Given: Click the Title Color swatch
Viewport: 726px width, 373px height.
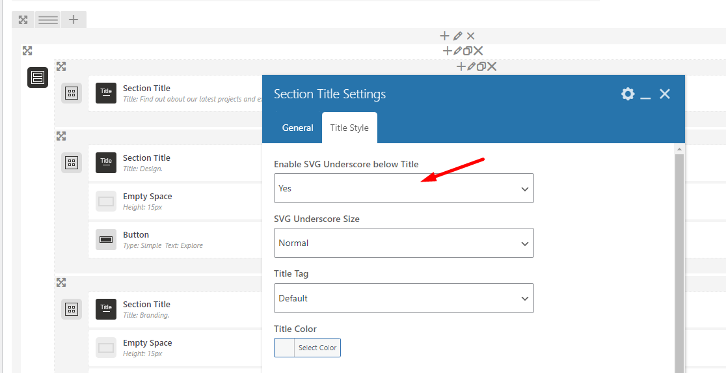Looking at the screenshot, I should point(284,348).
